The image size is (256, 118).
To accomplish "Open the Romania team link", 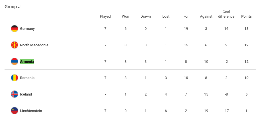I will pyautogui.click(x=27, y=78).
